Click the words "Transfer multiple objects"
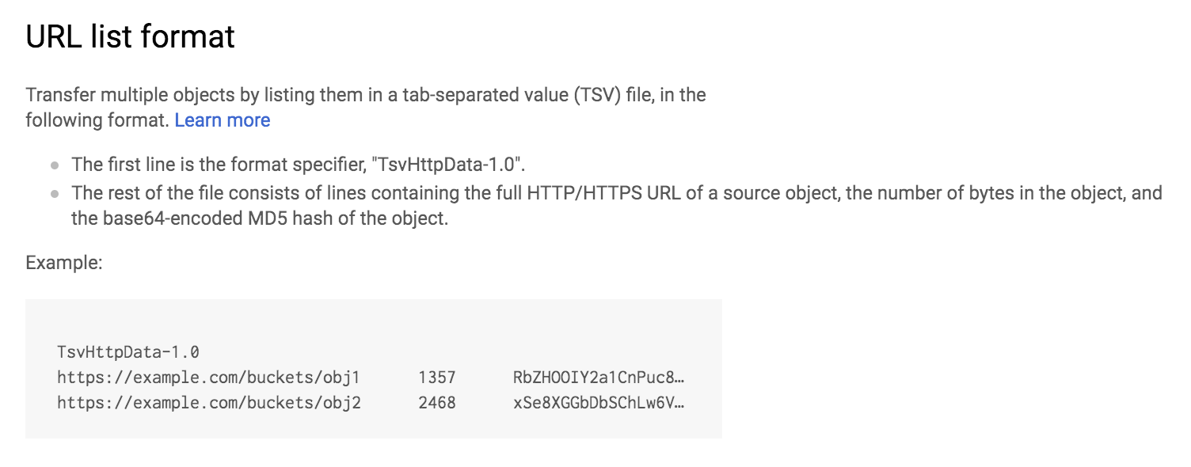The width and height of the screenshot is (1191, 467). tap(122, 95)
